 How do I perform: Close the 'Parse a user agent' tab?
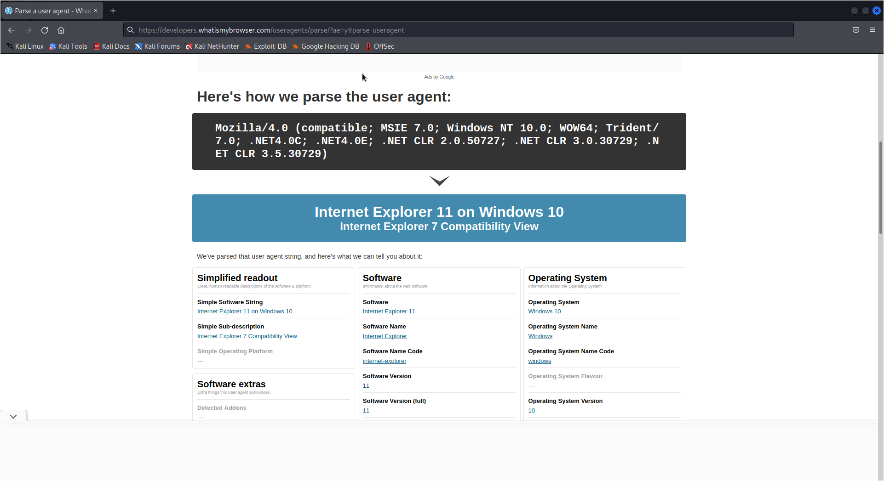pos(96,11)
